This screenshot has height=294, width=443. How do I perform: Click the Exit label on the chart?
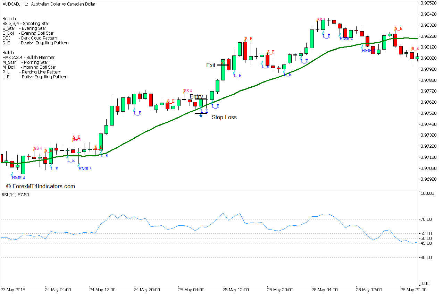(211, 65)
